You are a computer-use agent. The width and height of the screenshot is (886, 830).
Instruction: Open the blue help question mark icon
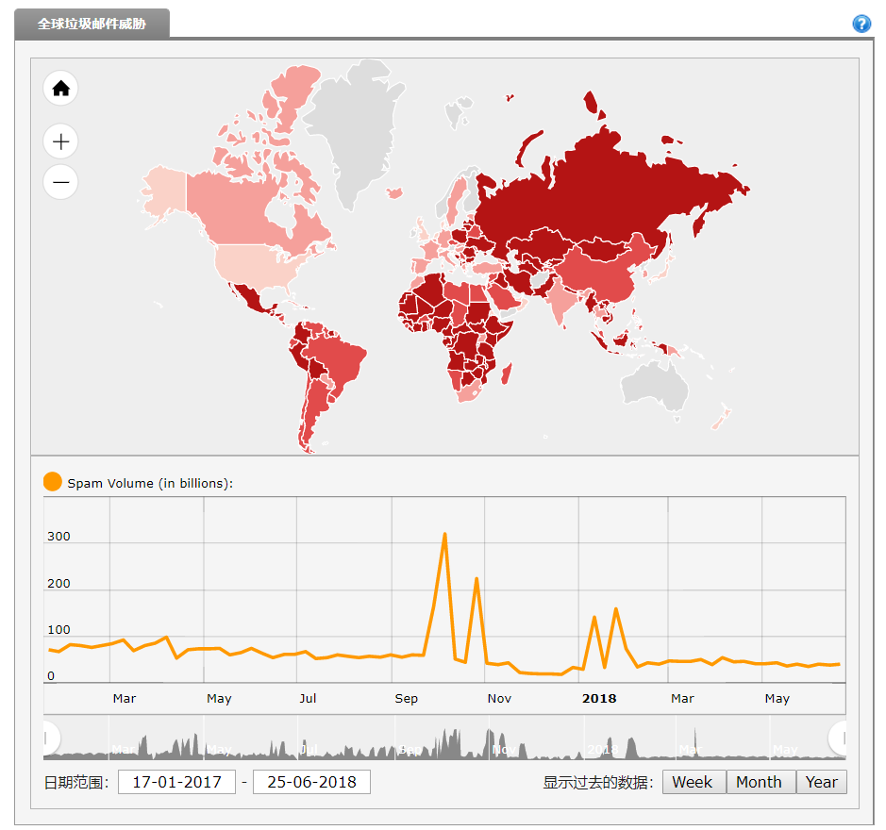pos(861,24)
